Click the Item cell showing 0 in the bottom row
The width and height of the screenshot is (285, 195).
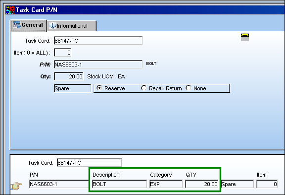pyautogui.click(x=267, y=184)
